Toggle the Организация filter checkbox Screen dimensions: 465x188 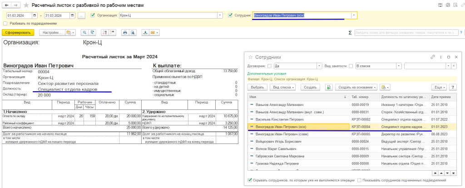click(x=93, y=15)
